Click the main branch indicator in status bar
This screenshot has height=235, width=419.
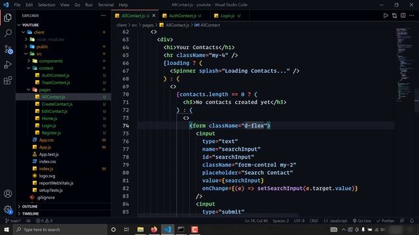coord(12,221)
